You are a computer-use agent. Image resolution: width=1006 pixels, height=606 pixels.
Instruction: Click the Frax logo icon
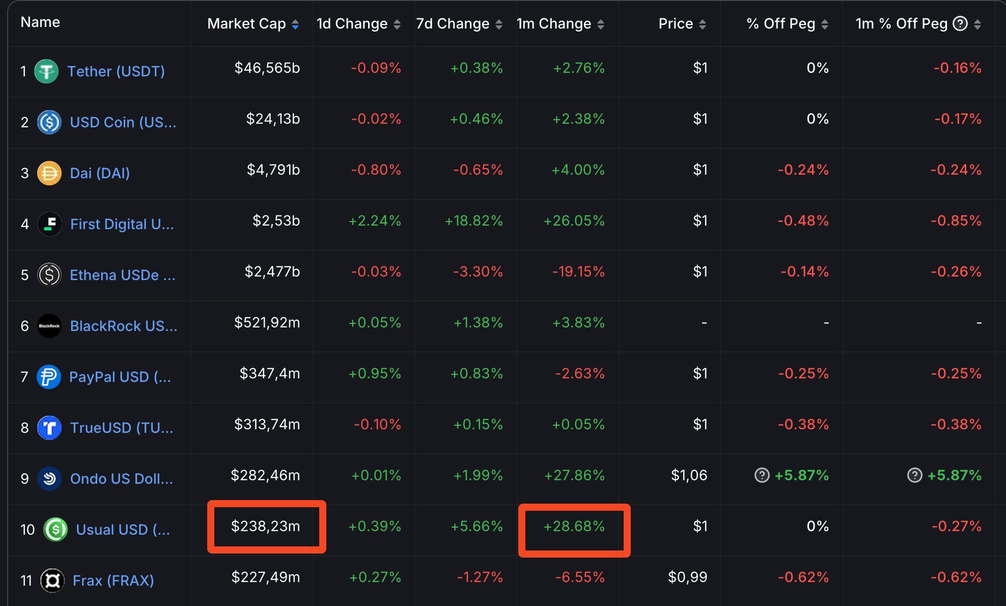coord(52,581)
